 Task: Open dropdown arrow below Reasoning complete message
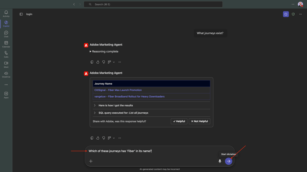[114, 62]
